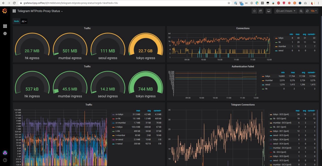Click the share dashboard icon
Screen dimensions: 322x166
pos(261,11)
